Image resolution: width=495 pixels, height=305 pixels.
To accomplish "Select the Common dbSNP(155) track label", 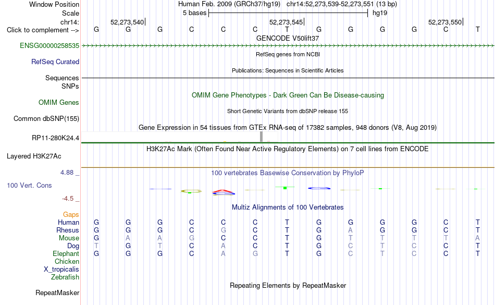I will pyautogui.click(x=46, y=119).
